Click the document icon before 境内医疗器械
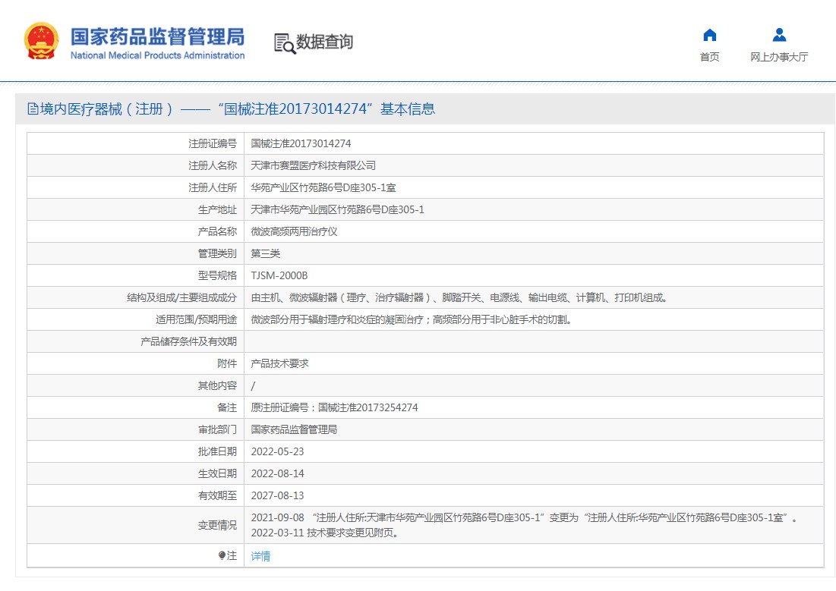Viewport: 836px width, 591px height. 33,109
